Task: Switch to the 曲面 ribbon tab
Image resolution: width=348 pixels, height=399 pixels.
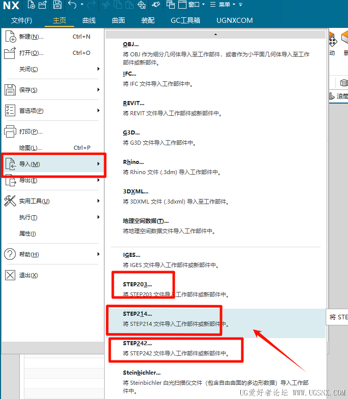Action: [x=118, y=20]
